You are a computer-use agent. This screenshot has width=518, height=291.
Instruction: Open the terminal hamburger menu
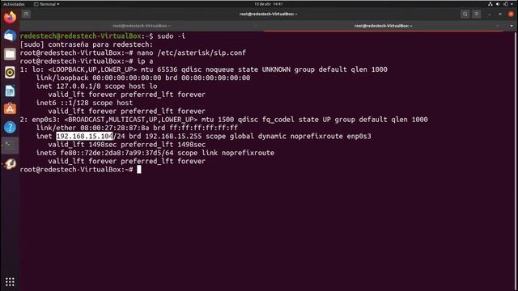(x=477, y=15)
